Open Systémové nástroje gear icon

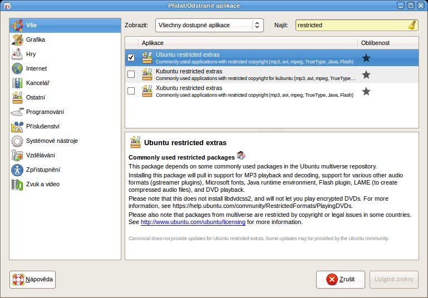click(17, 141)
